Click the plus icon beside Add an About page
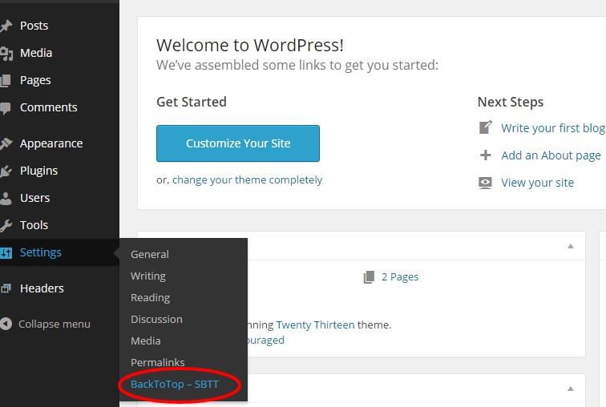Viewport: 606px width, 407px height. (x=486, y=155)
